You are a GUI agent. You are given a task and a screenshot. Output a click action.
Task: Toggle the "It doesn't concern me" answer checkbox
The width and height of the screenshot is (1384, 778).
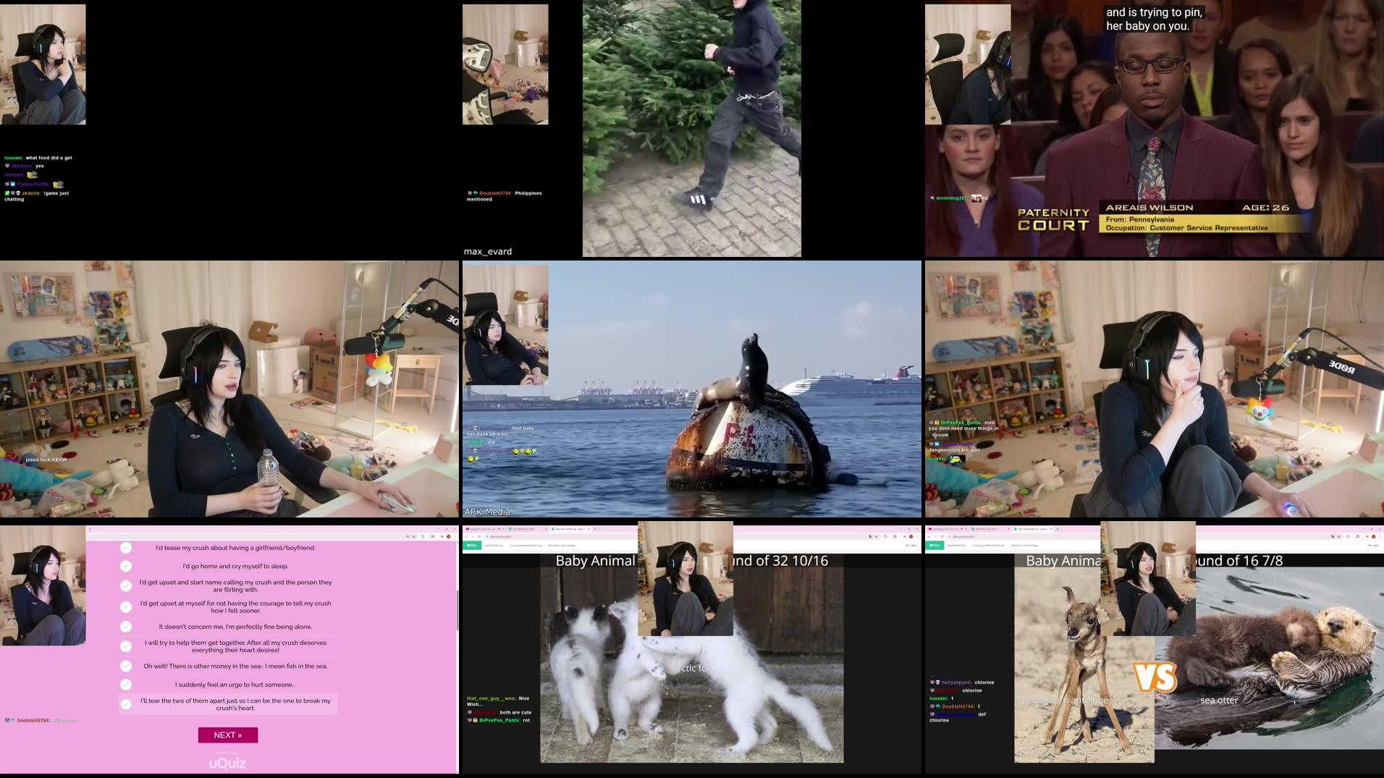click(x=127, y=626)
